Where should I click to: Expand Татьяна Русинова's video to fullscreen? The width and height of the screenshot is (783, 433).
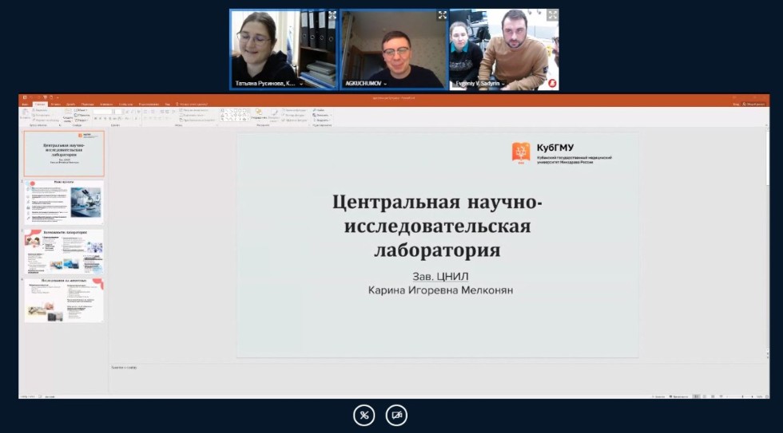pos(332,15)
